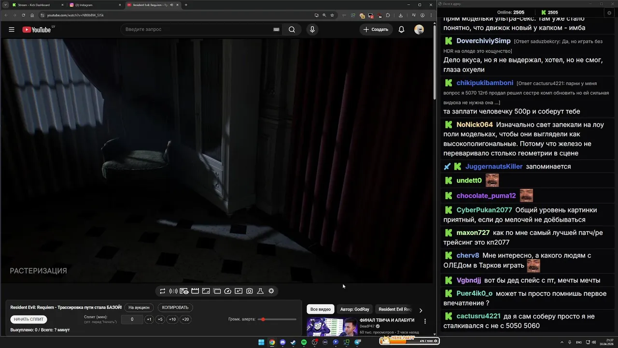
Task: Click NoNick064 username in chat
Action: coord(475,124)
